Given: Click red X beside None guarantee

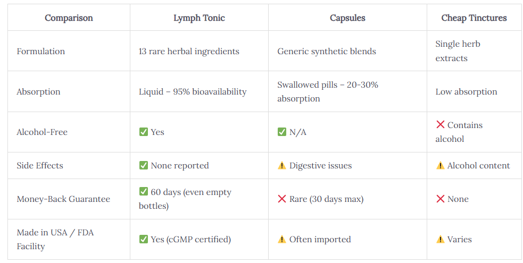Looking at the screenshot, I should click(x=441, y=199).
